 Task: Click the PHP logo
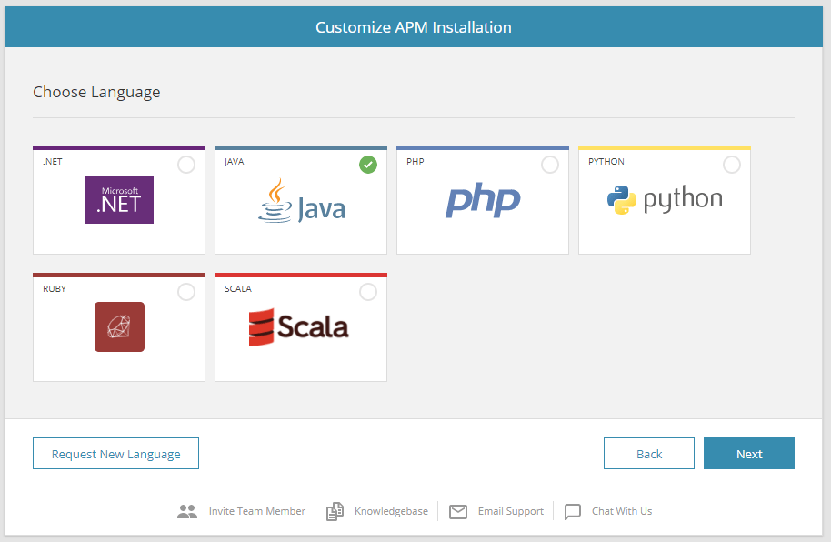click(483, 200)
